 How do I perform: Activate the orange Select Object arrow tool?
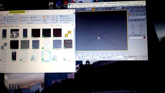(93, 9)
